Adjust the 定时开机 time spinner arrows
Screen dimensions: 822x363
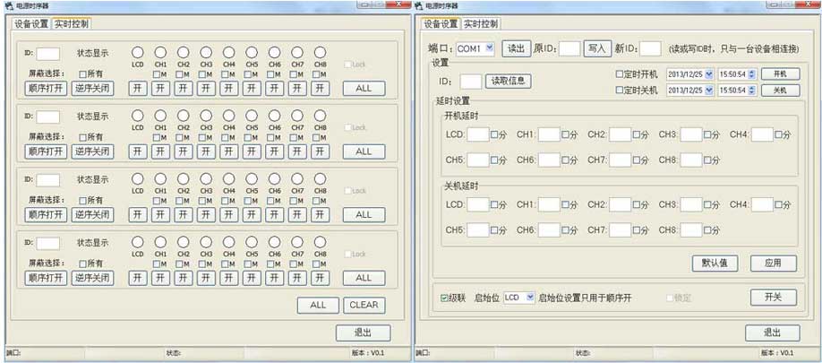click(x=752, y=74)
